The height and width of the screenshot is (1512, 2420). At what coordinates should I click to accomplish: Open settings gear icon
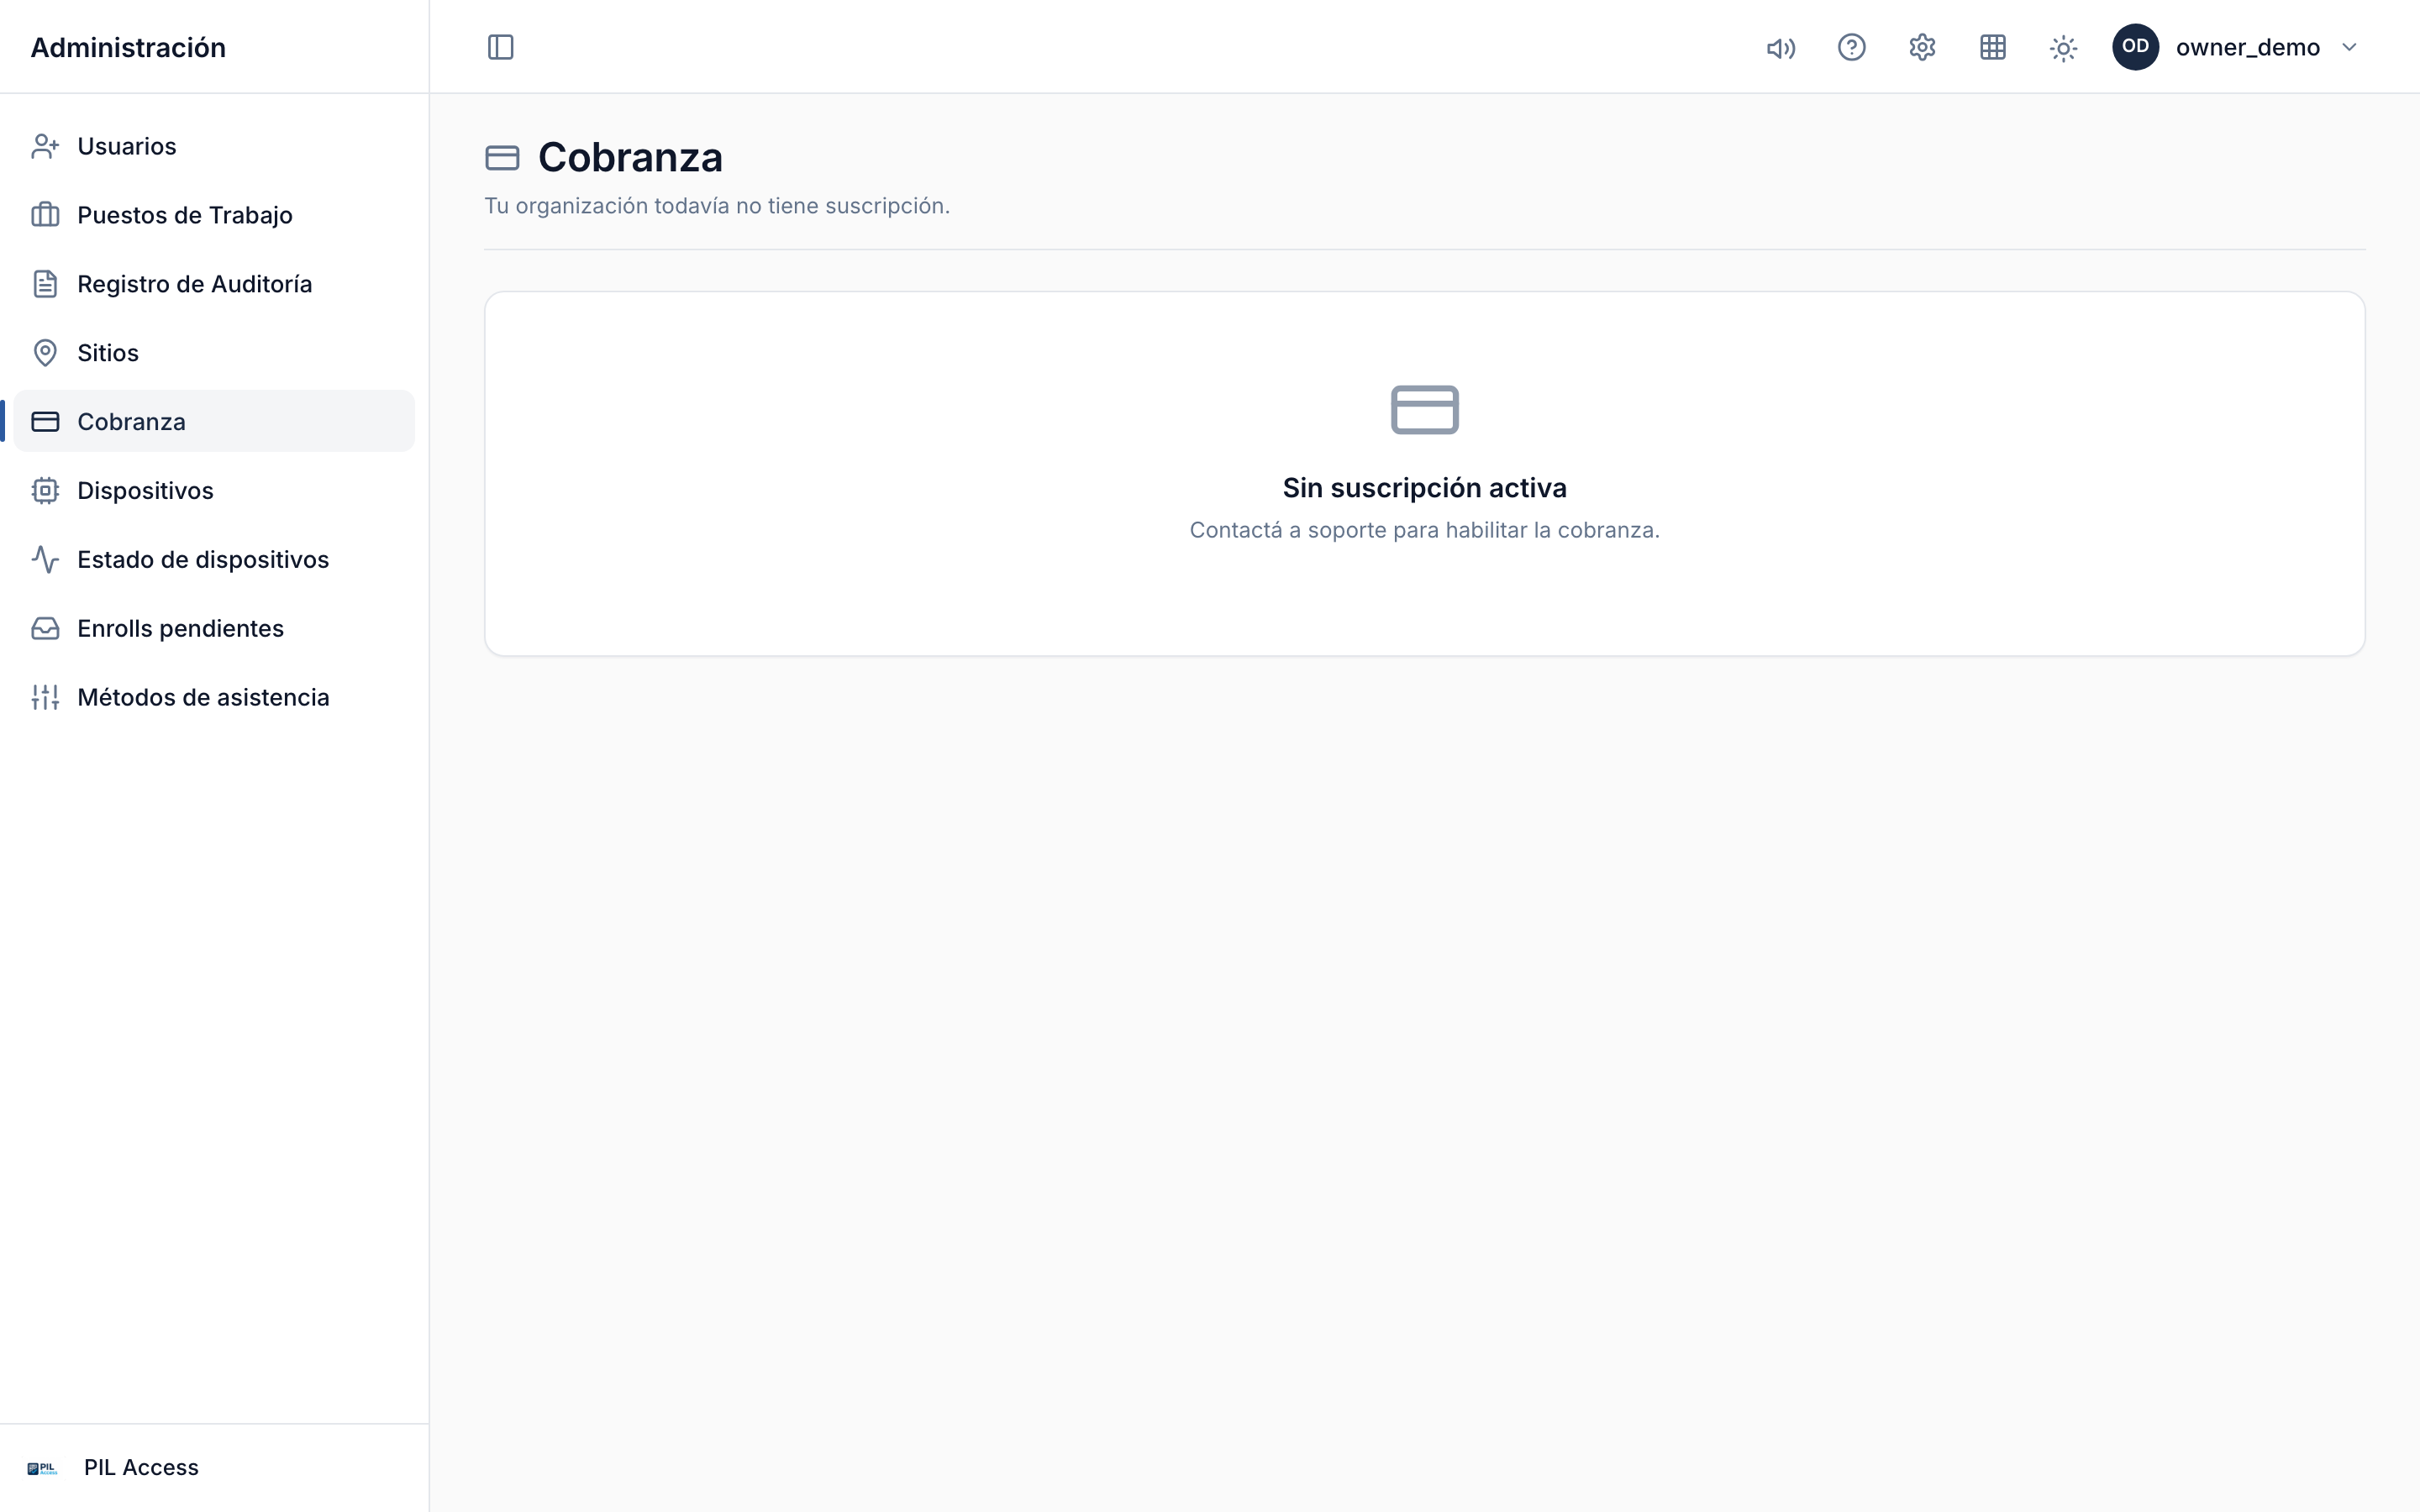(1922, 47)
